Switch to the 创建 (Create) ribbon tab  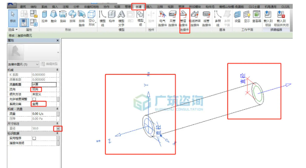[x=138, y=6]
